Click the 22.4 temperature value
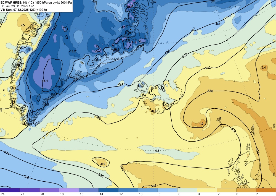 [129, 7]
